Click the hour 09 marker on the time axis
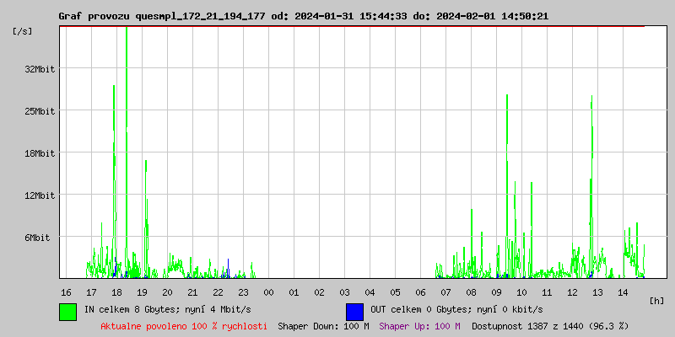 pos(496,292)
